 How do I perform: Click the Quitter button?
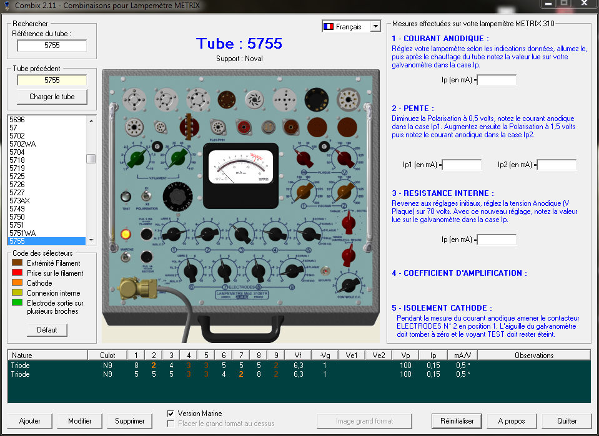click(x=567, y=421)
